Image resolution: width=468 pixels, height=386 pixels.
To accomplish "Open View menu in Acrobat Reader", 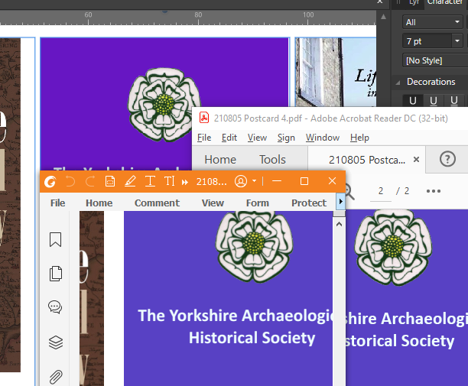I will [257, 138].
